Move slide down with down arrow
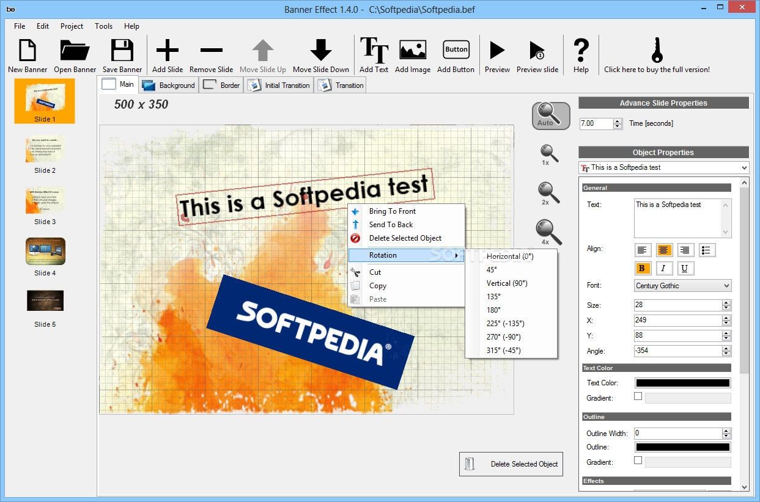Viewport: 760px width, 502px height. tap(321, 50)
